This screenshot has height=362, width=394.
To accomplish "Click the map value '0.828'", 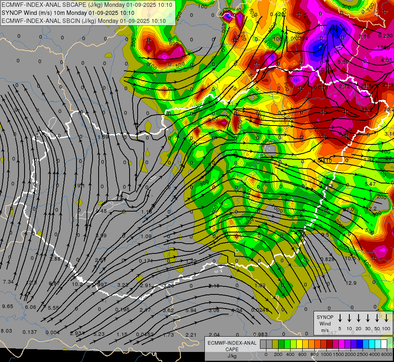I will pyautogui.click(x=328, y=259).
